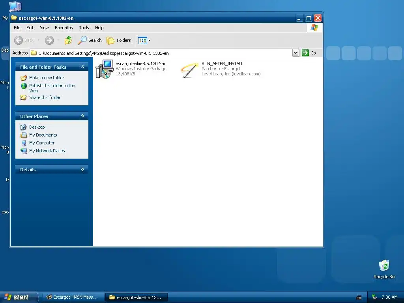Image resolution: width=404 pixels, height=303 pixels.
Task: Open the Help menu
Action: 99,28
